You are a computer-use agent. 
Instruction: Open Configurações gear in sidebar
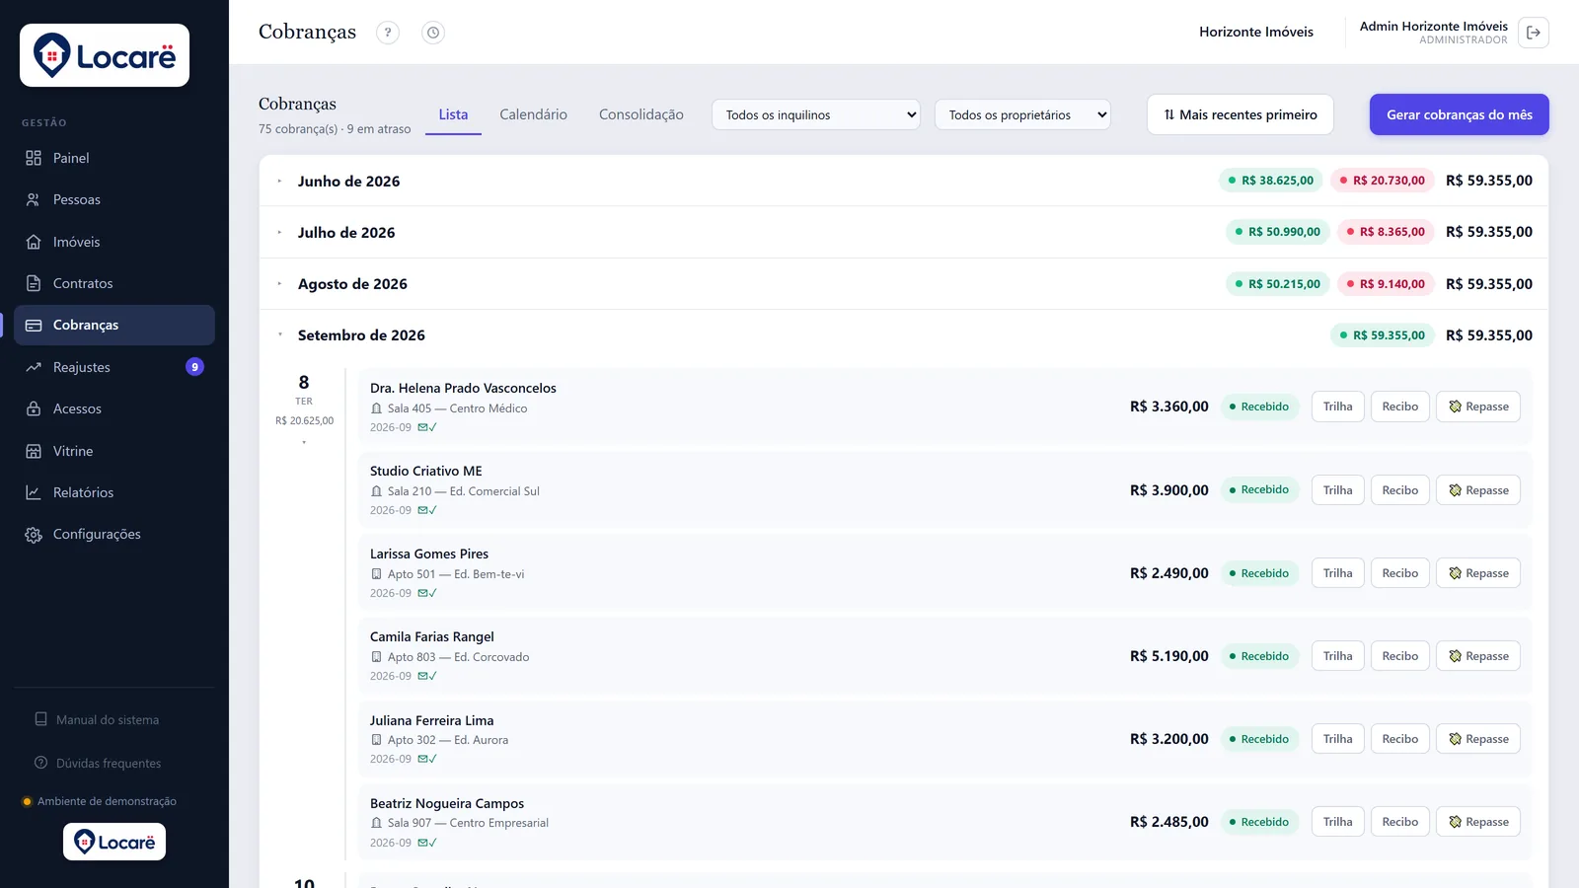click(114, 534)
